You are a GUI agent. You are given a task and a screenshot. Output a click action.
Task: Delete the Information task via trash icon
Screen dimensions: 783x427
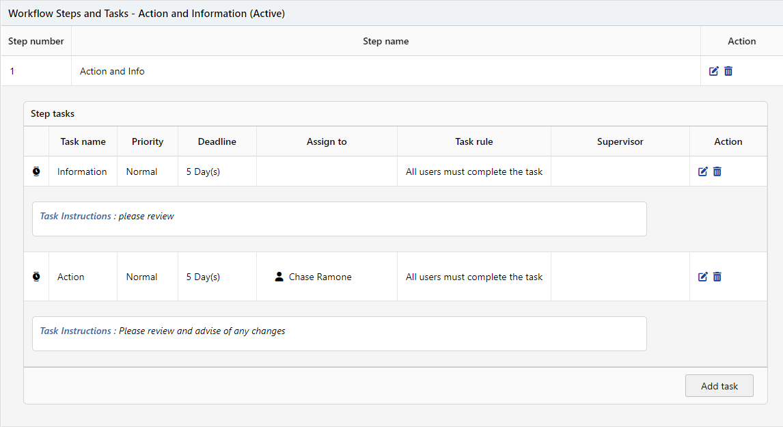(717, 171)
